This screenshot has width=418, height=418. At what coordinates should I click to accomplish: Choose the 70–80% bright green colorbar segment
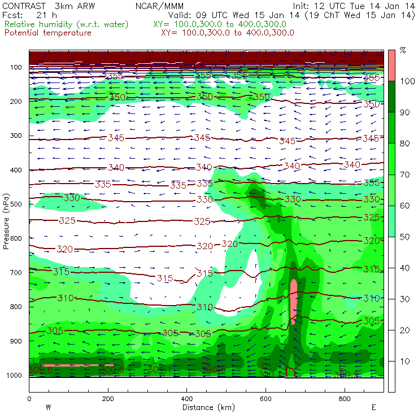coord(391,159)
